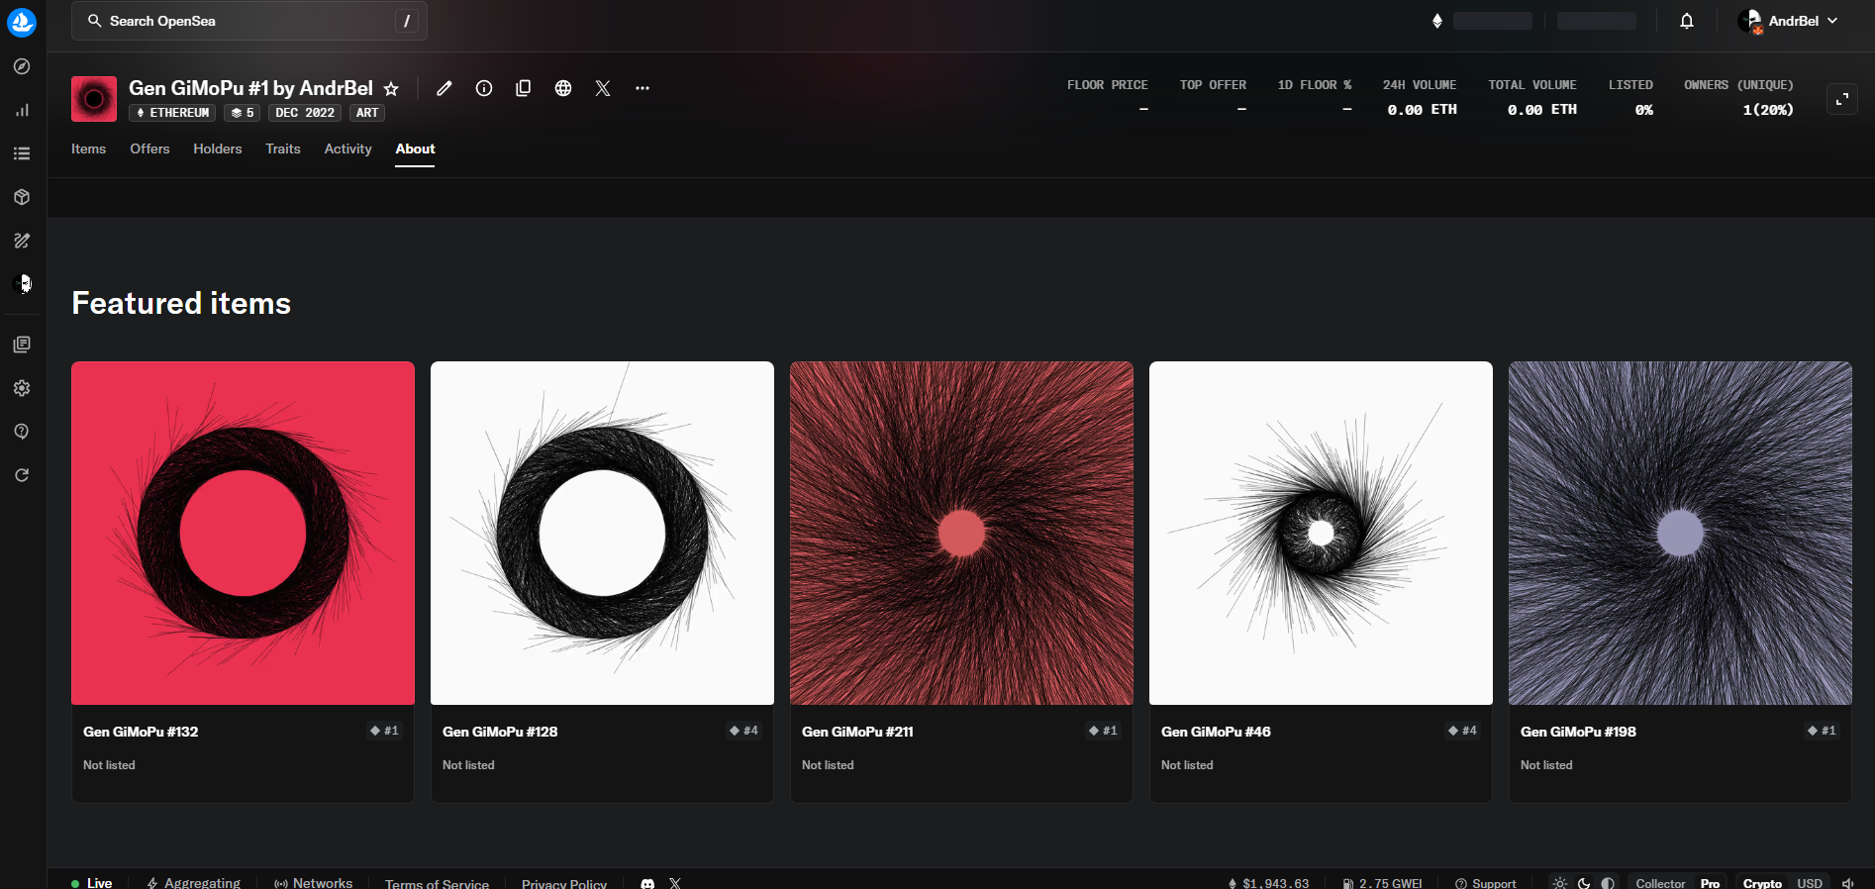
Task: Open the Support link in the footer
Action: click(1486, 882)
